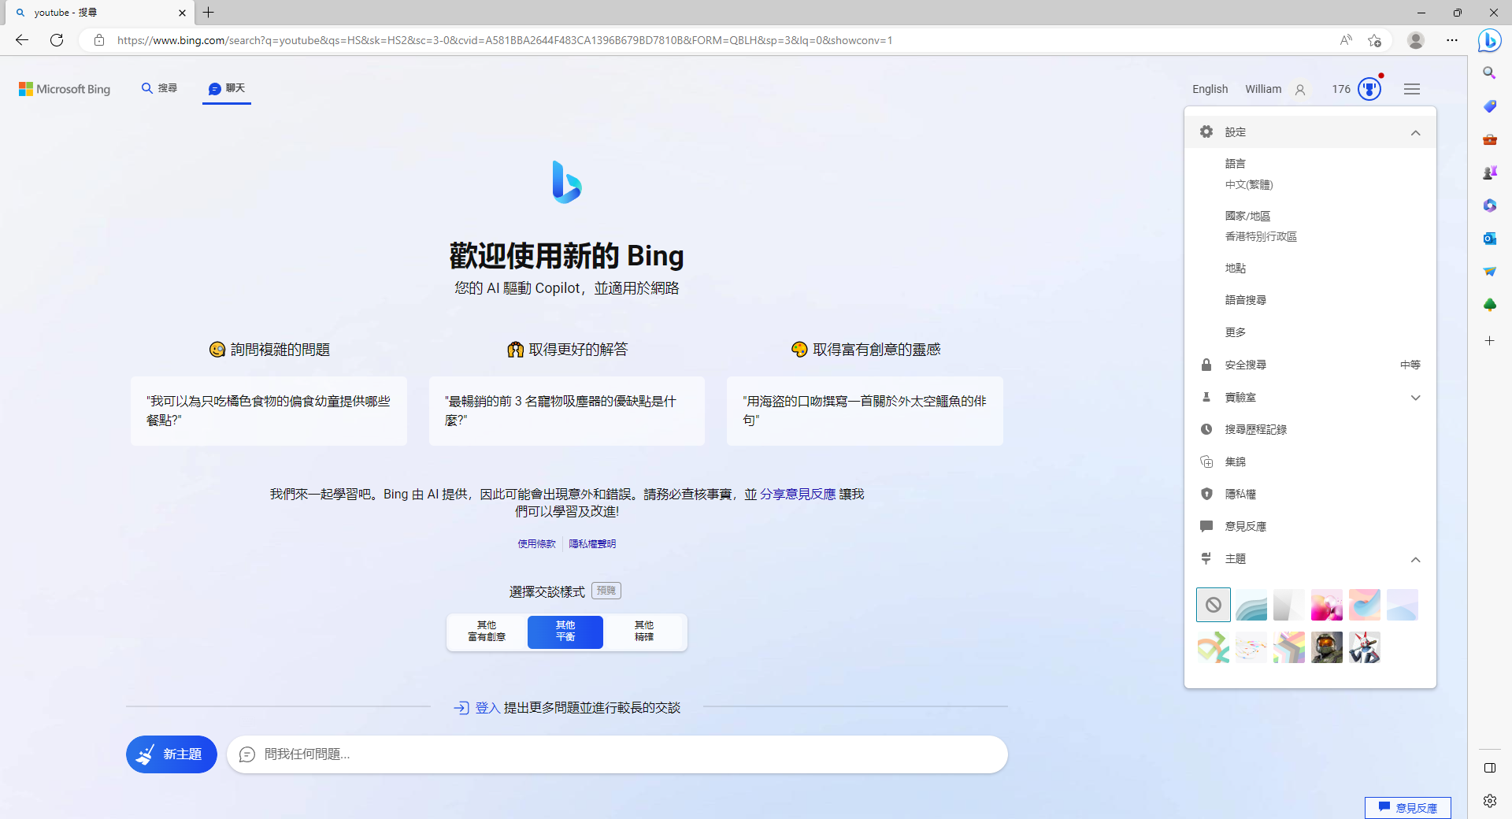
Task: Open the 隱私權聲明 privacy statement link
Action: tap(592, 544)
